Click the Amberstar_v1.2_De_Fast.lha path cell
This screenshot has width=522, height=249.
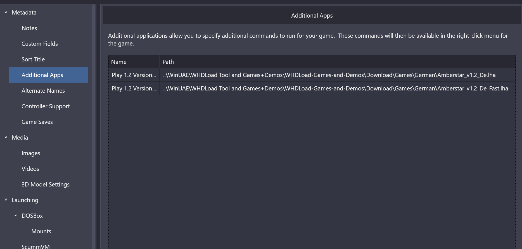point(338,88)
